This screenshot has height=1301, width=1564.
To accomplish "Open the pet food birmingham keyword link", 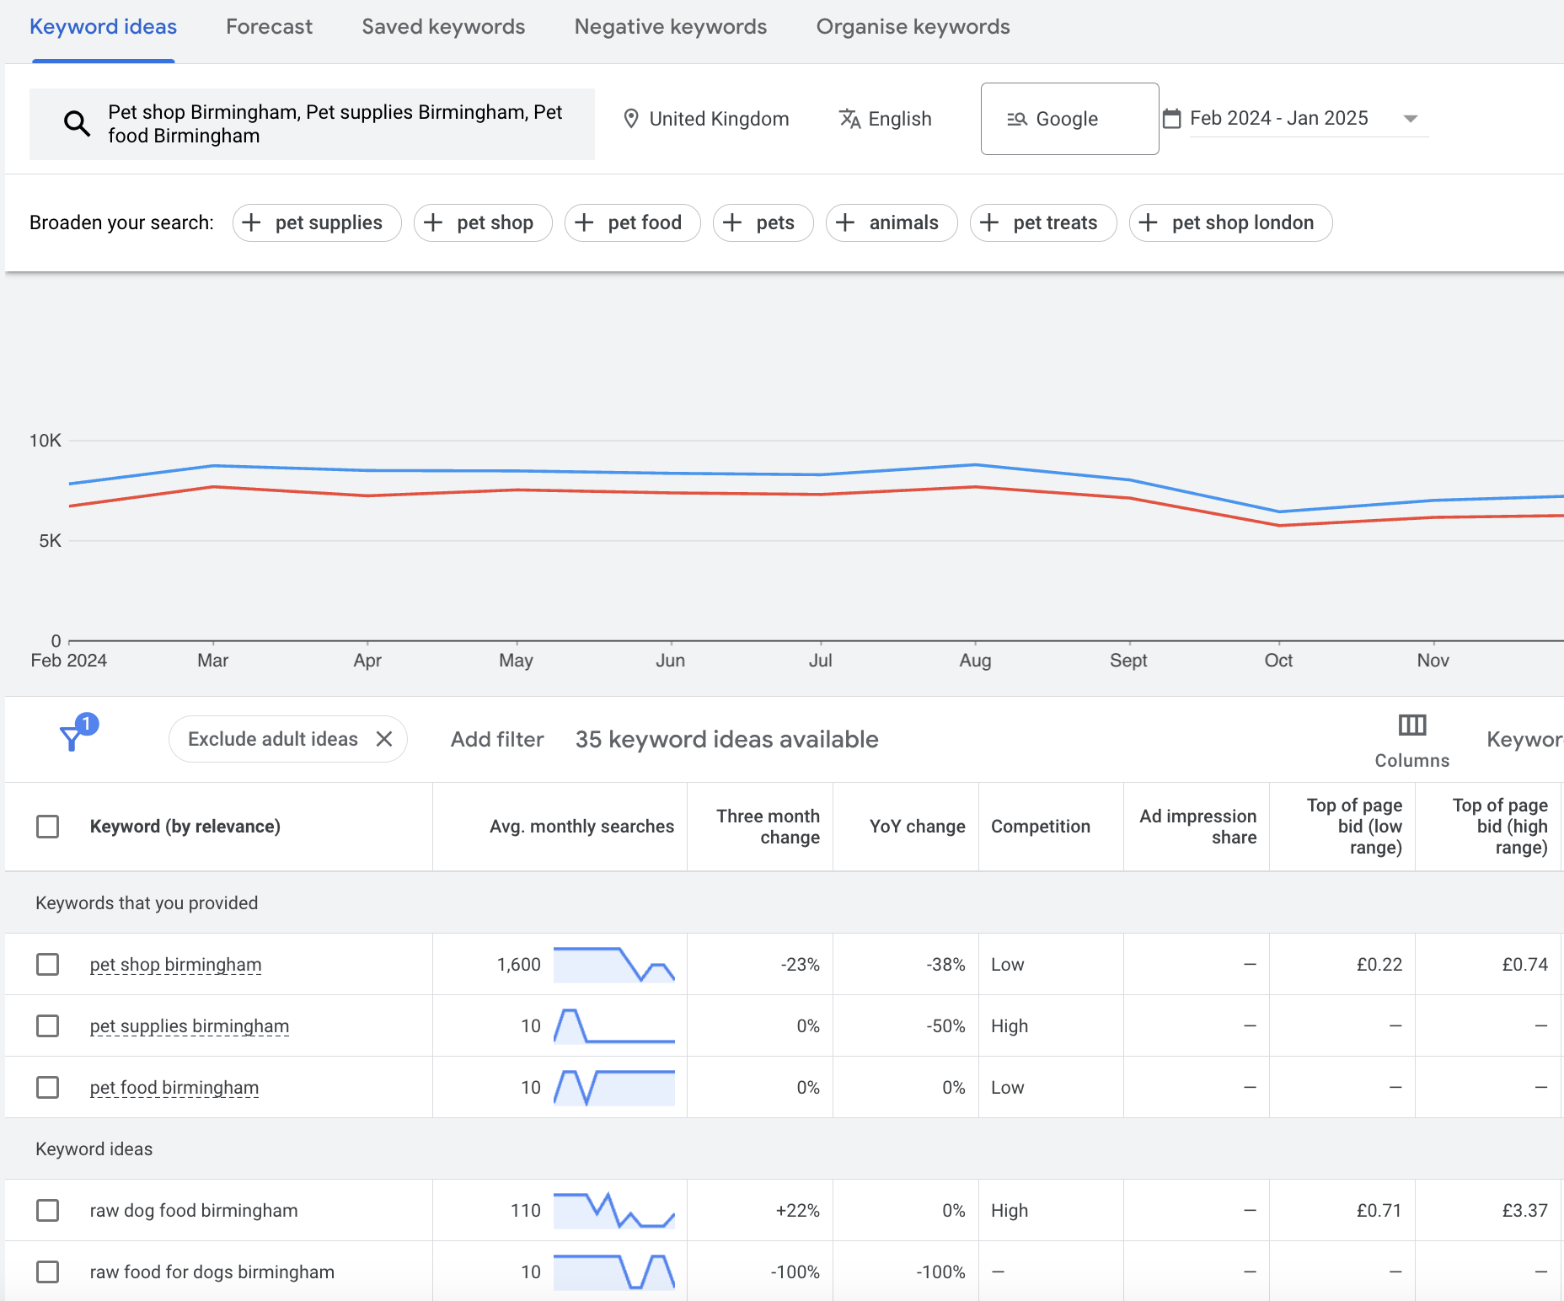I will point(174,1087).
